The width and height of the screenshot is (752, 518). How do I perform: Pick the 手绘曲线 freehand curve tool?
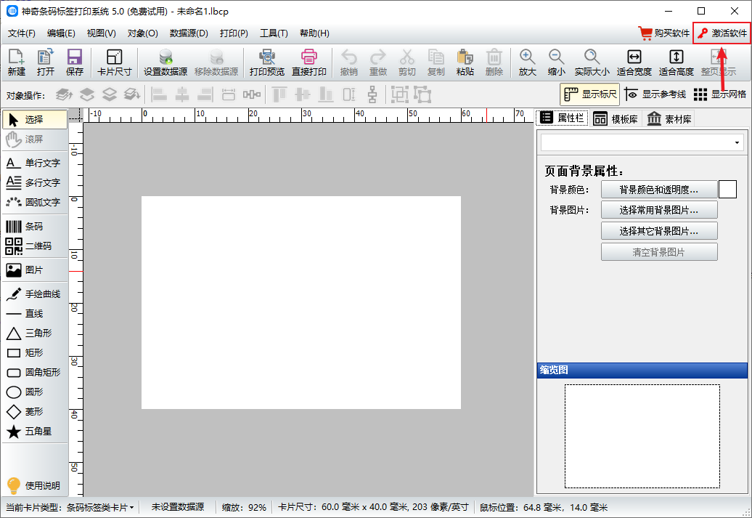(35, 294)
